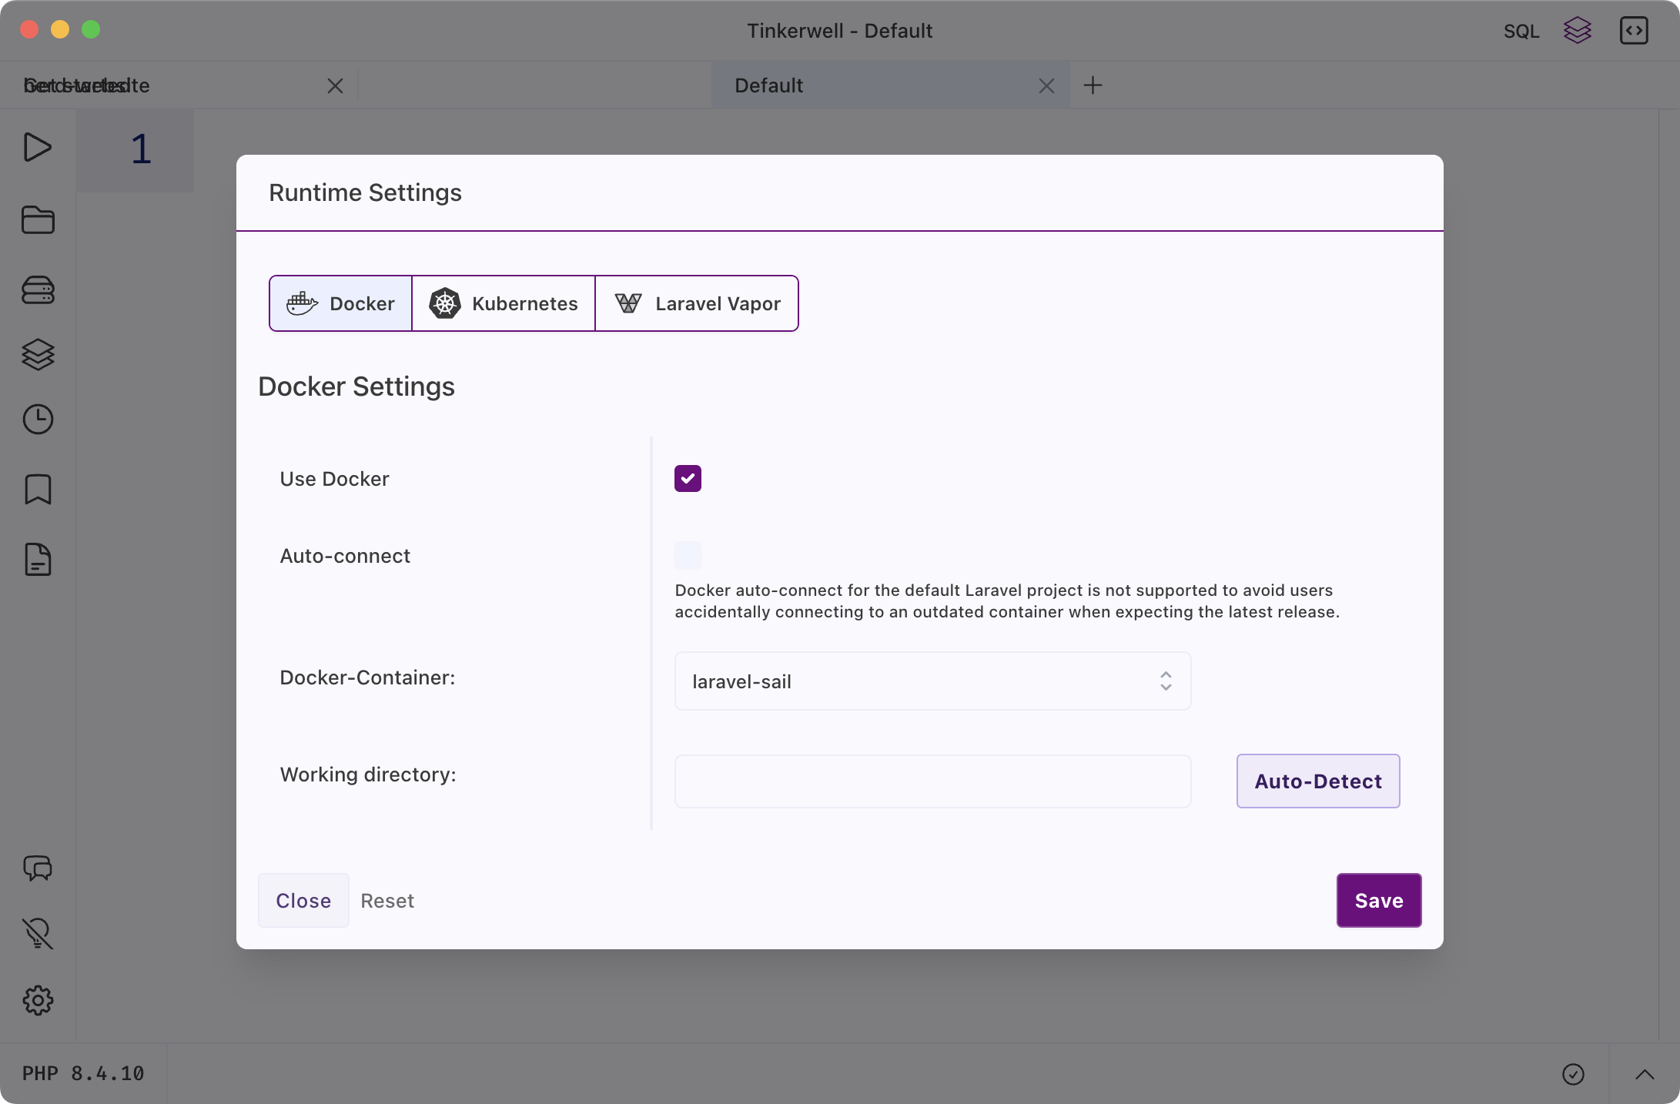Click the settings gear in sidebar
1680x1104 pixels.
tap(38, 1000)
